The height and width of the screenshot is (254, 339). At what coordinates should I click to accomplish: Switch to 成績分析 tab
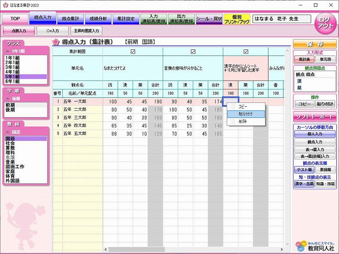[x=98, y=19]
